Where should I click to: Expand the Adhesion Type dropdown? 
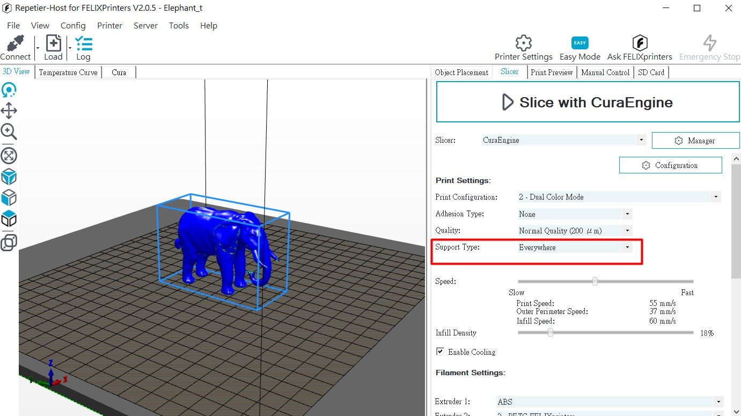[x=627, y=214]
